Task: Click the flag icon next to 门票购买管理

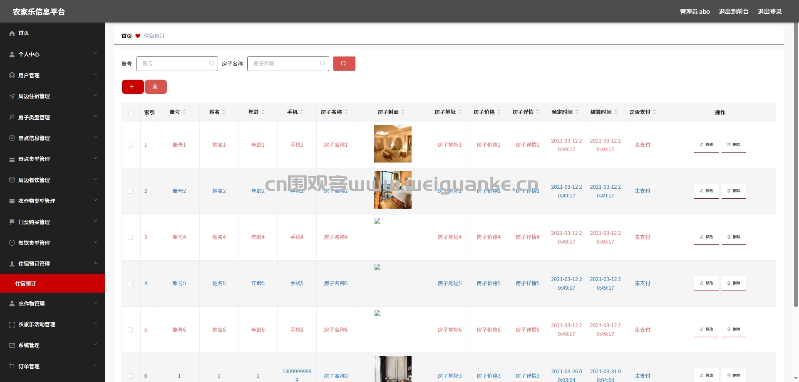Action: click(12, 222)
